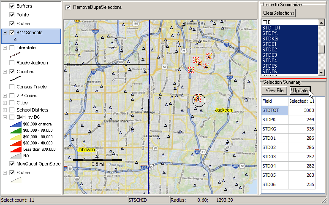Click the blue $80,000 or more swatch
This screenshot has width=329, height=205.
point(16,124)
